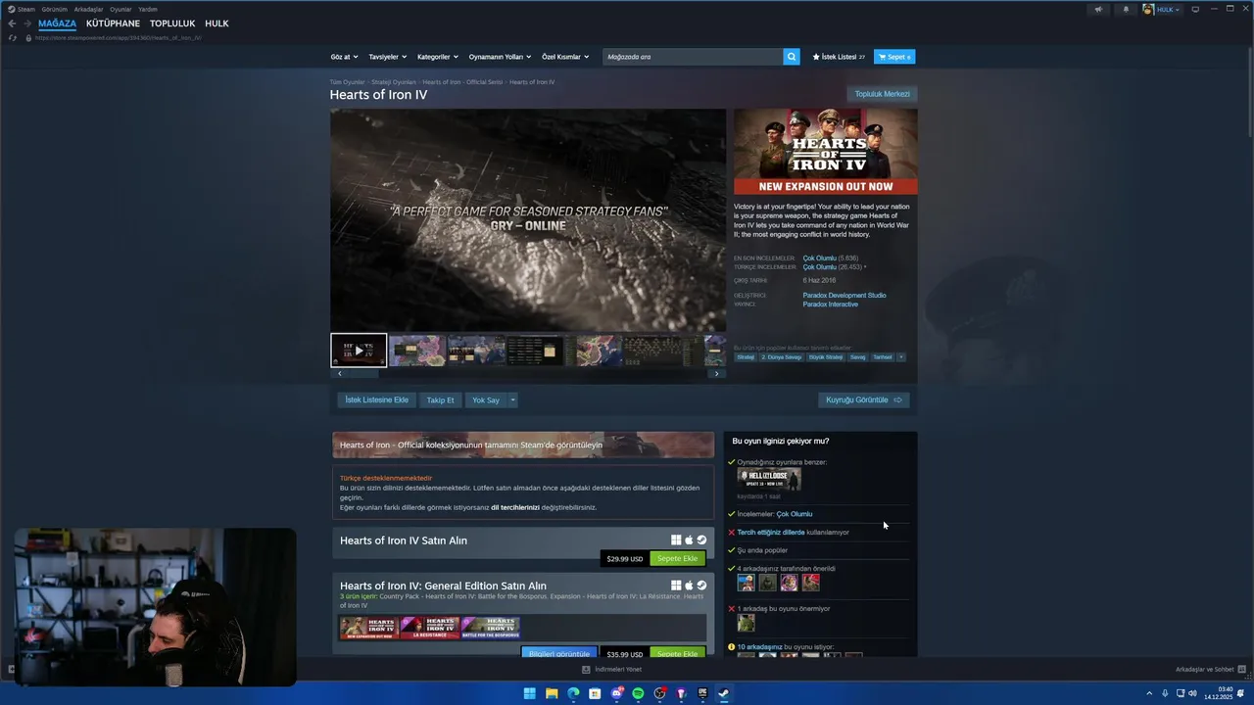Open the Göz at dropdown

click(x=344, y=57)
